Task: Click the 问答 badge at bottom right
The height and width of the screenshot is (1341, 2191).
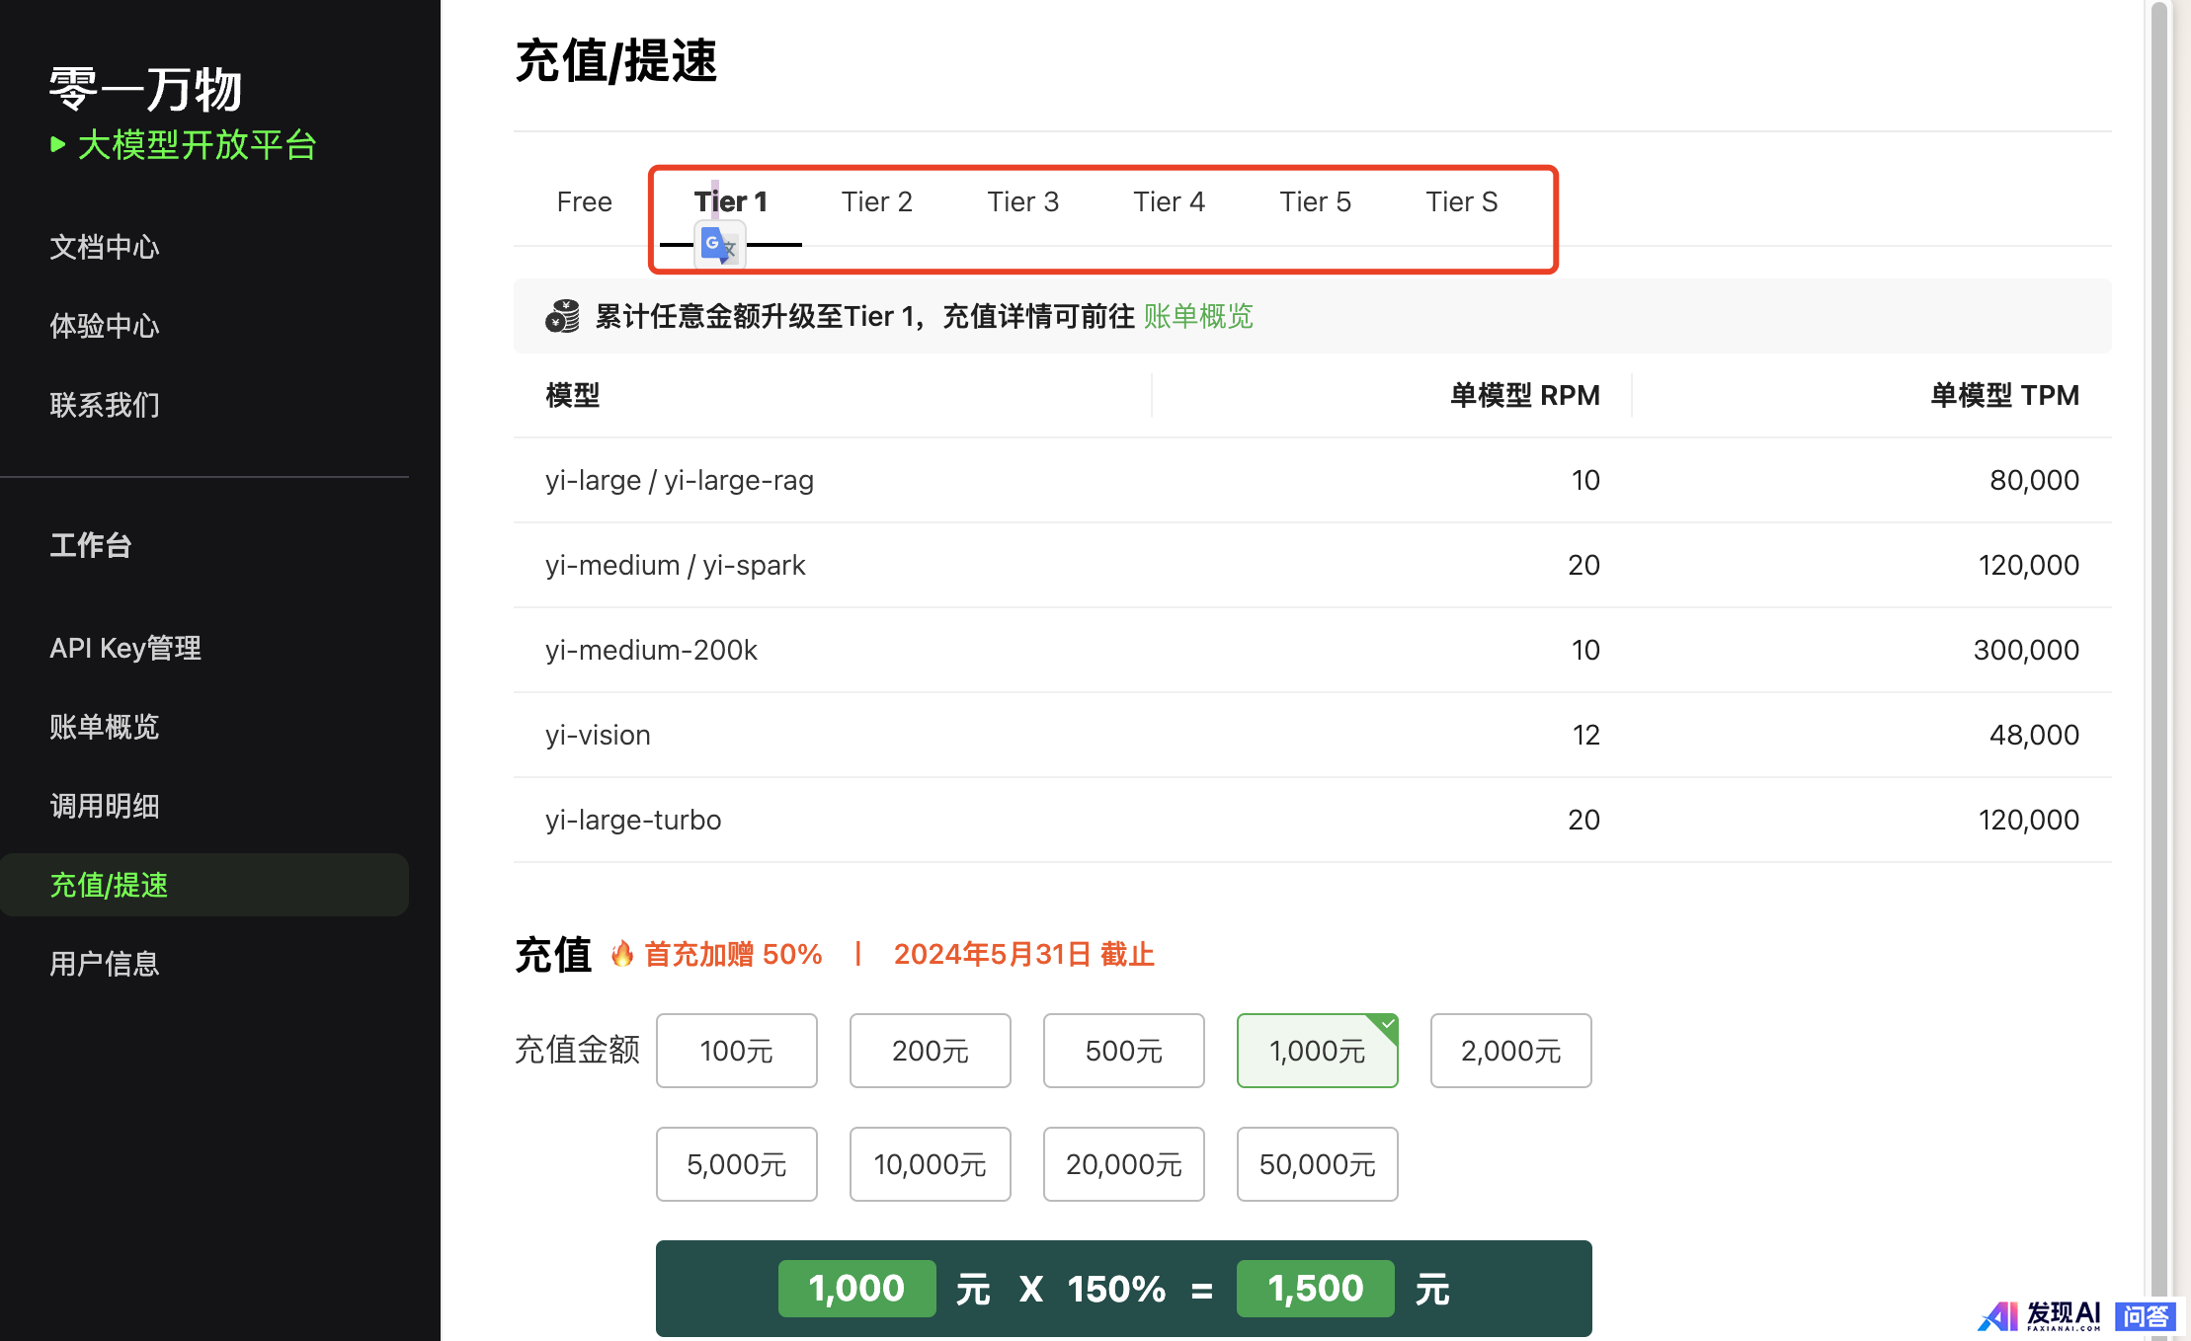Action: pyautogui.click(x=2146, y=1315)
